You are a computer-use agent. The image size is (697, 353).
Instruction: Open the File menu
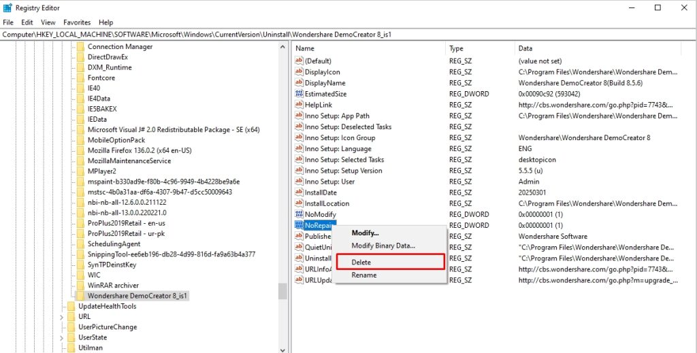click(8, 22)
